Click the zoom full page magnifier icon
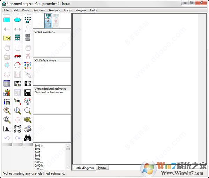Viewport: 209px width, 178px height. click(x=7, y=120)
